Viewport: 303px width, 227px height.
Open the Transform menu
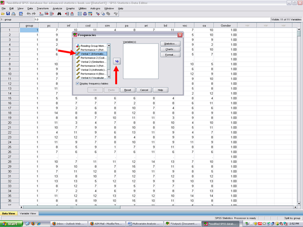(x=42, y=8)
